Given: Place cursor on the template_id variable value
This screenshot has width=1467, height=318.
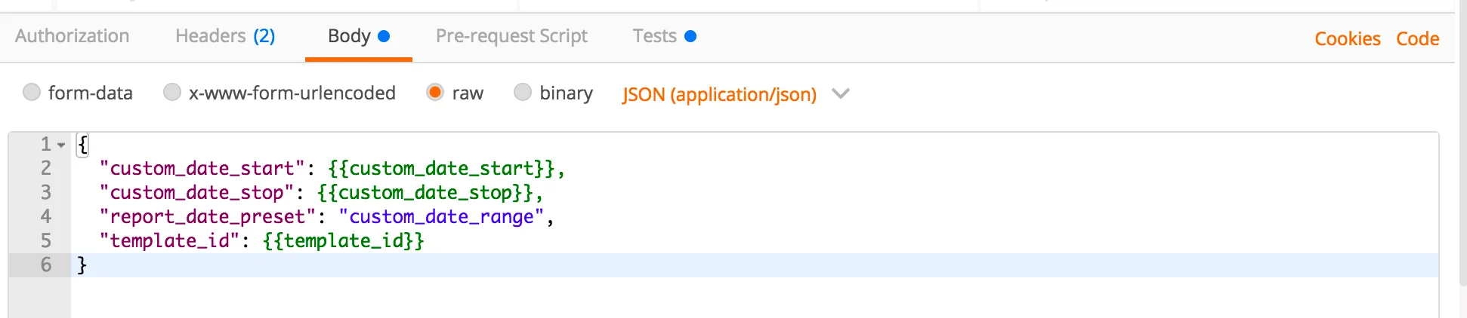Looking at the screenshot, I should [x=344, y=240].
